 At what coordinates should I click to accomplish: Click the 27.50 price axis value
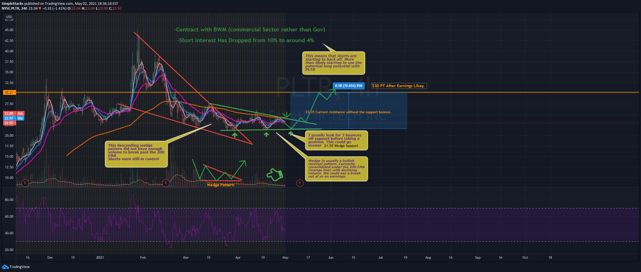(9, 104)
